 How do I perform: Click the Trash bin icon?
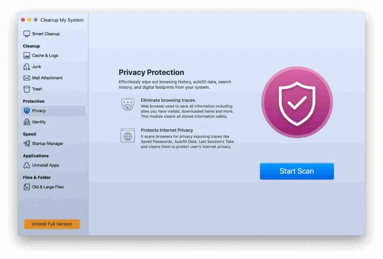27,89
